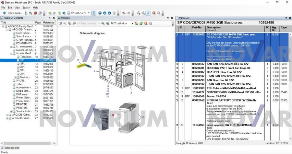The height and width of the screenshot is (154, 292).
Task: Pin the Table Of Contents panel
Action: 50,18
